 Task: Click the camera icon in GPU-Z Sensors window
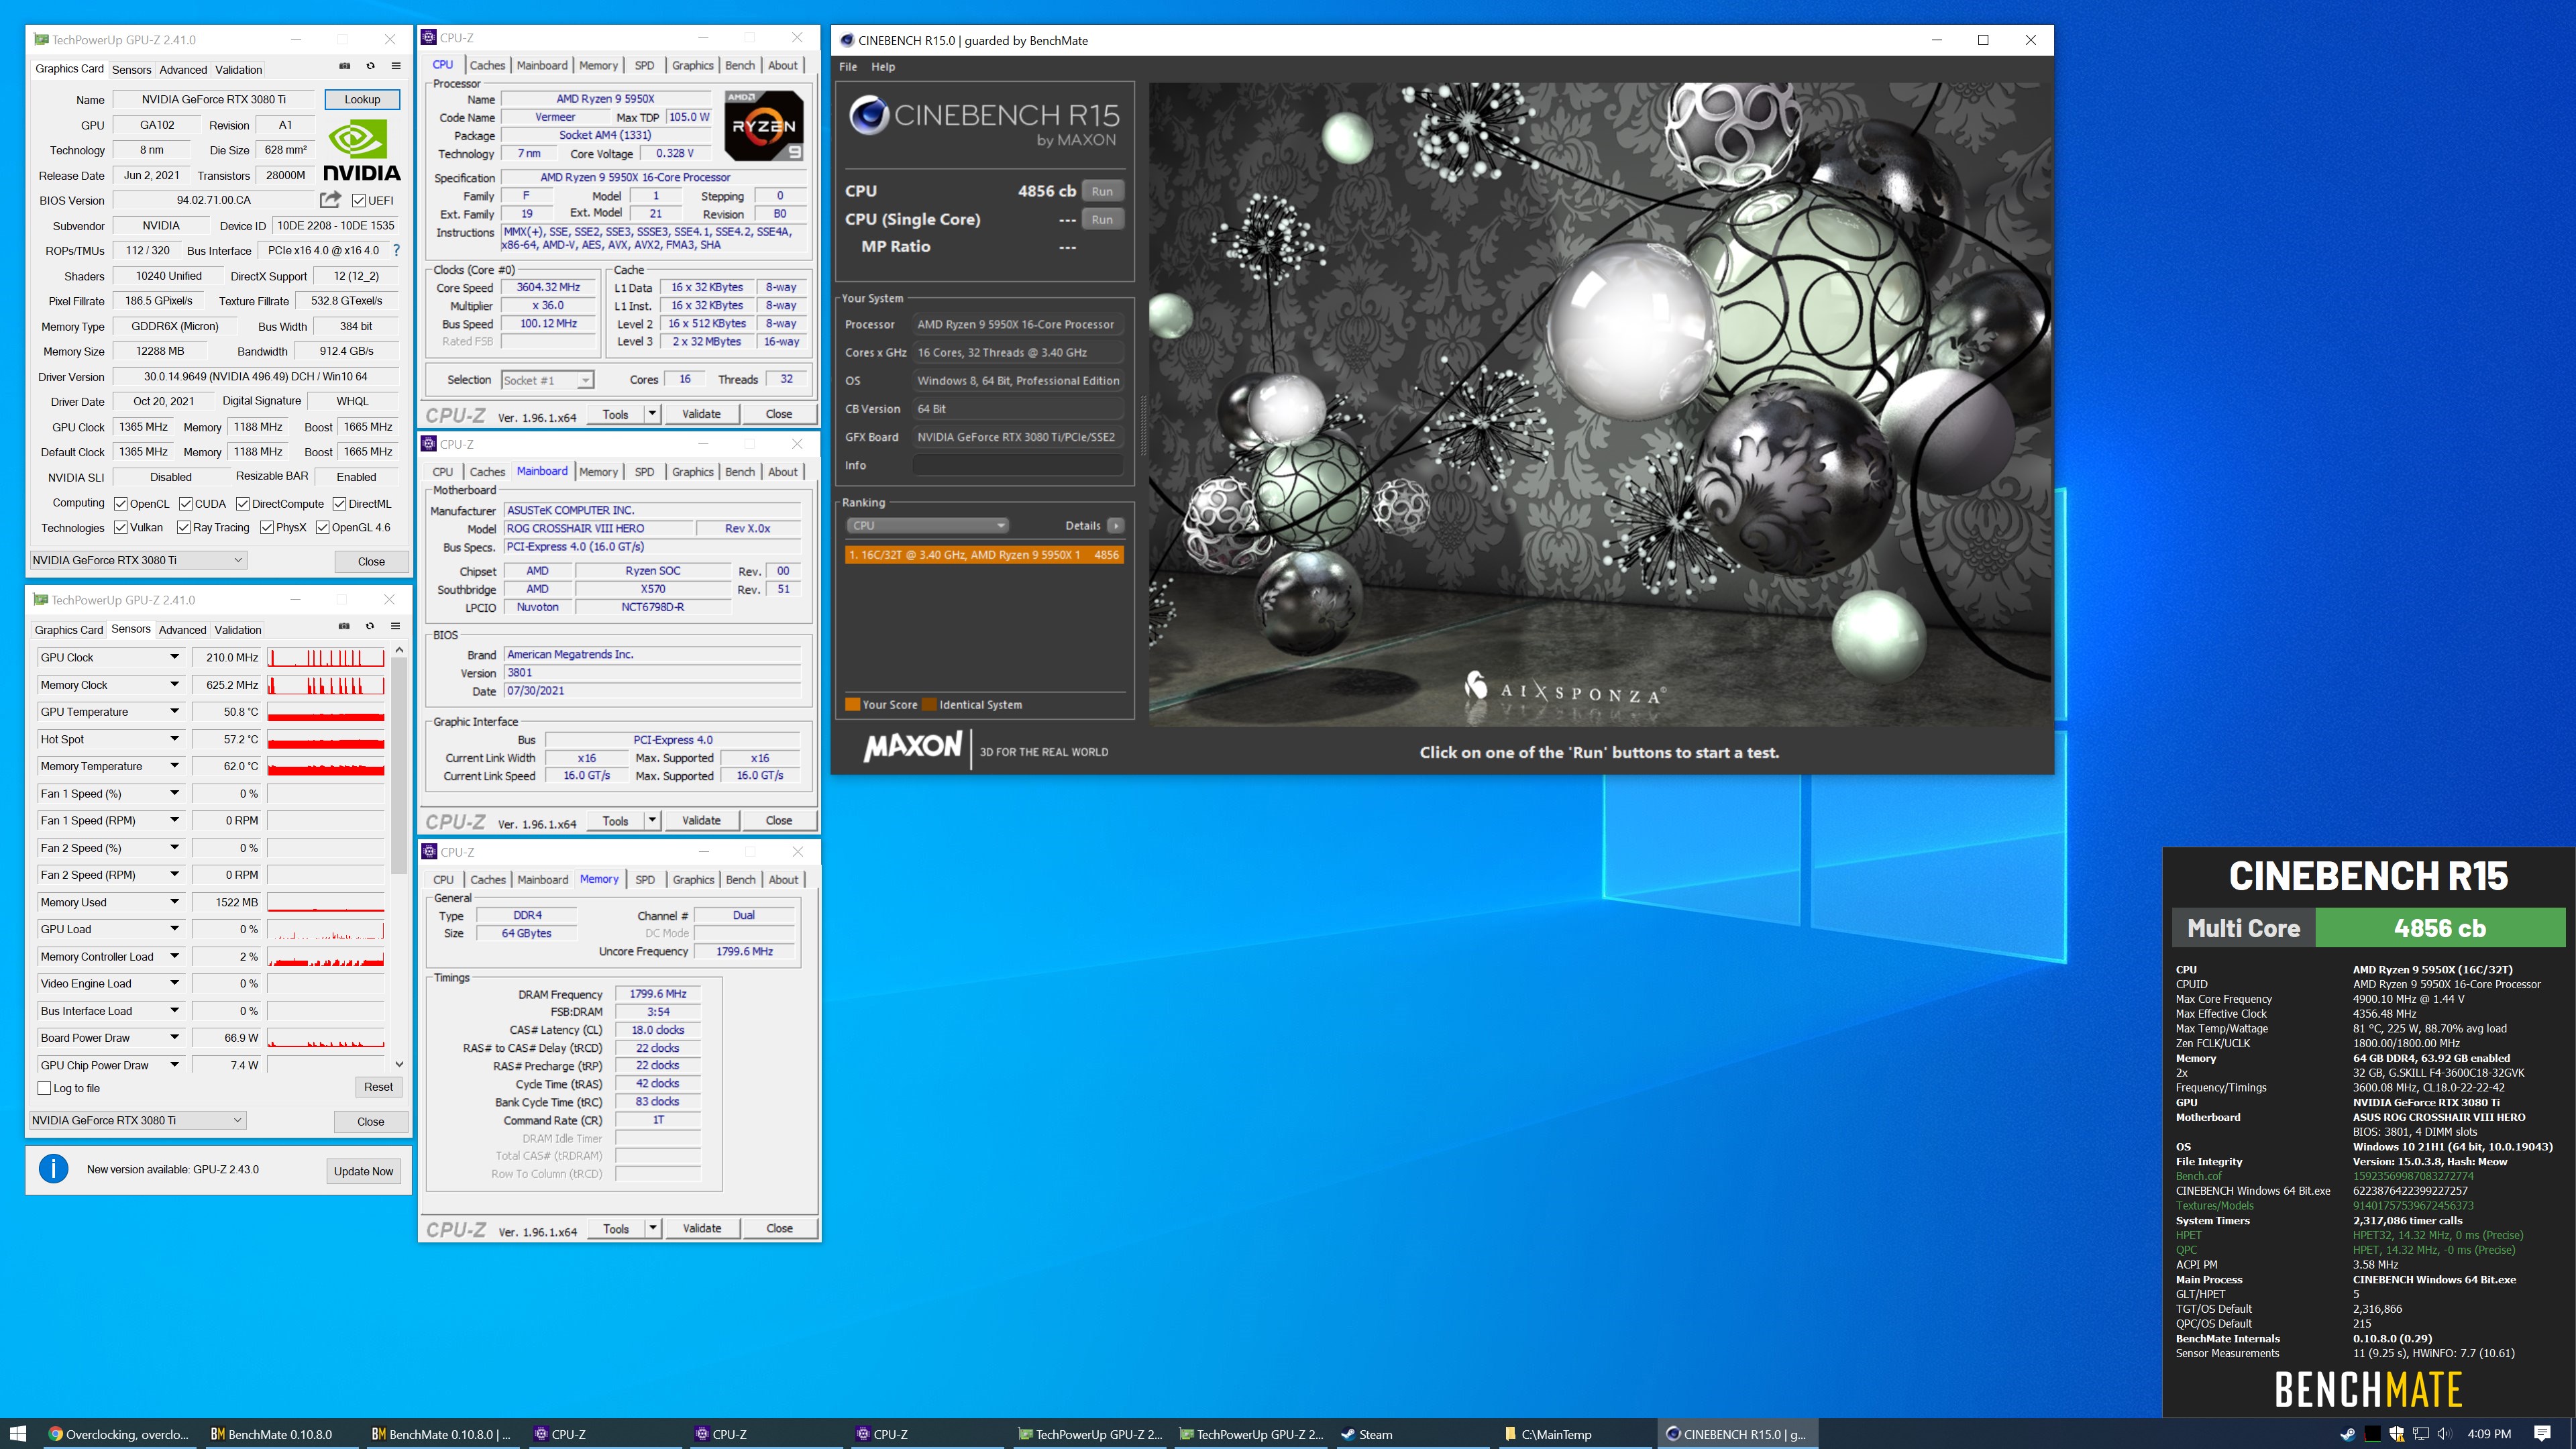pos(344,626)
